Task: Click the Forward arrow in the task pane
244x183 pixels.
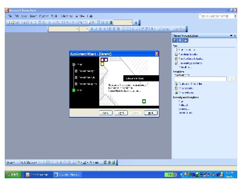Action: (x=180, y=41)
